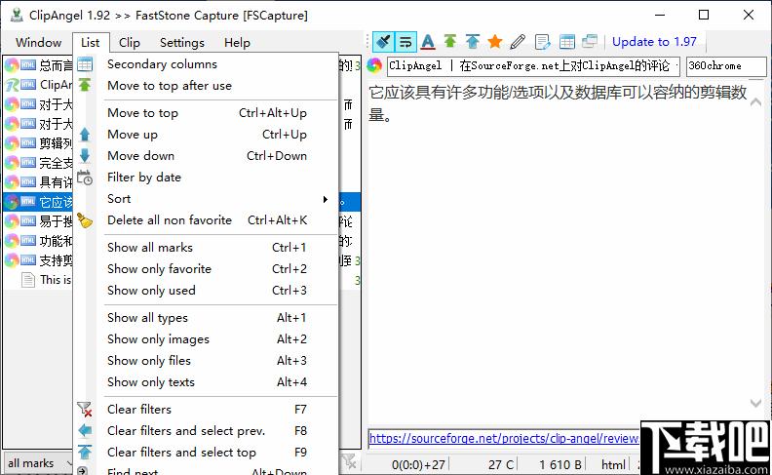Select the clip row starting 功能和
Screen dimensions: 772x475
38,241
